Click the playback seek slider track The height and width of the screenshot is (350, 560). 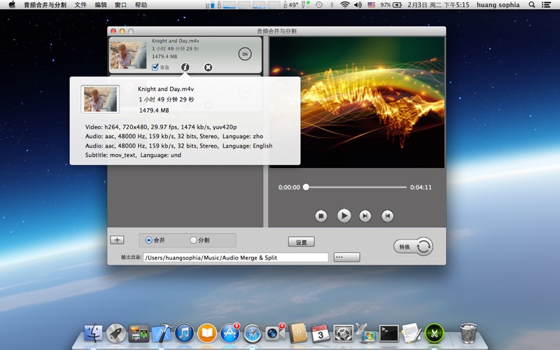(x=357, y=187)
